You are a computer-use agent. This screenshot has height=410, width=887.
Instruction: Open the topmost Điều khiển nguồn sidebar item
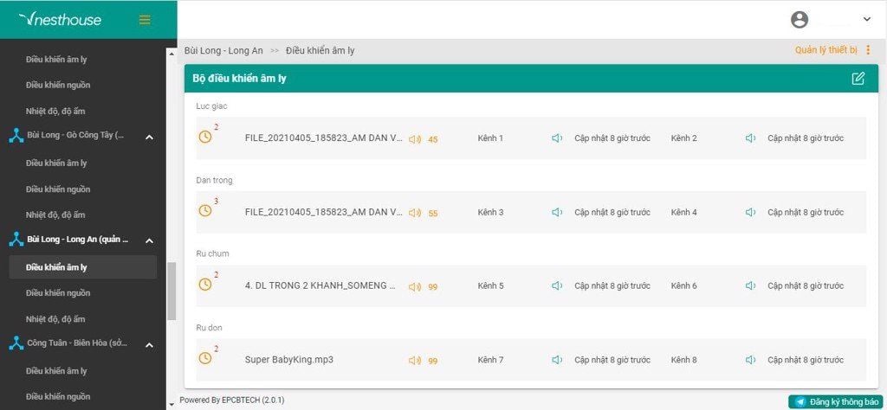coord(58,86)
